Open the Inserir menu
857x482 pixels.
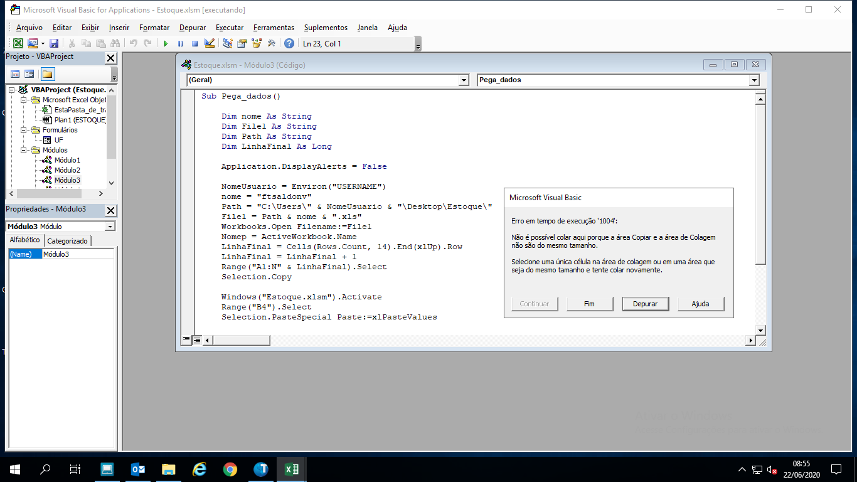coord(119,28)
